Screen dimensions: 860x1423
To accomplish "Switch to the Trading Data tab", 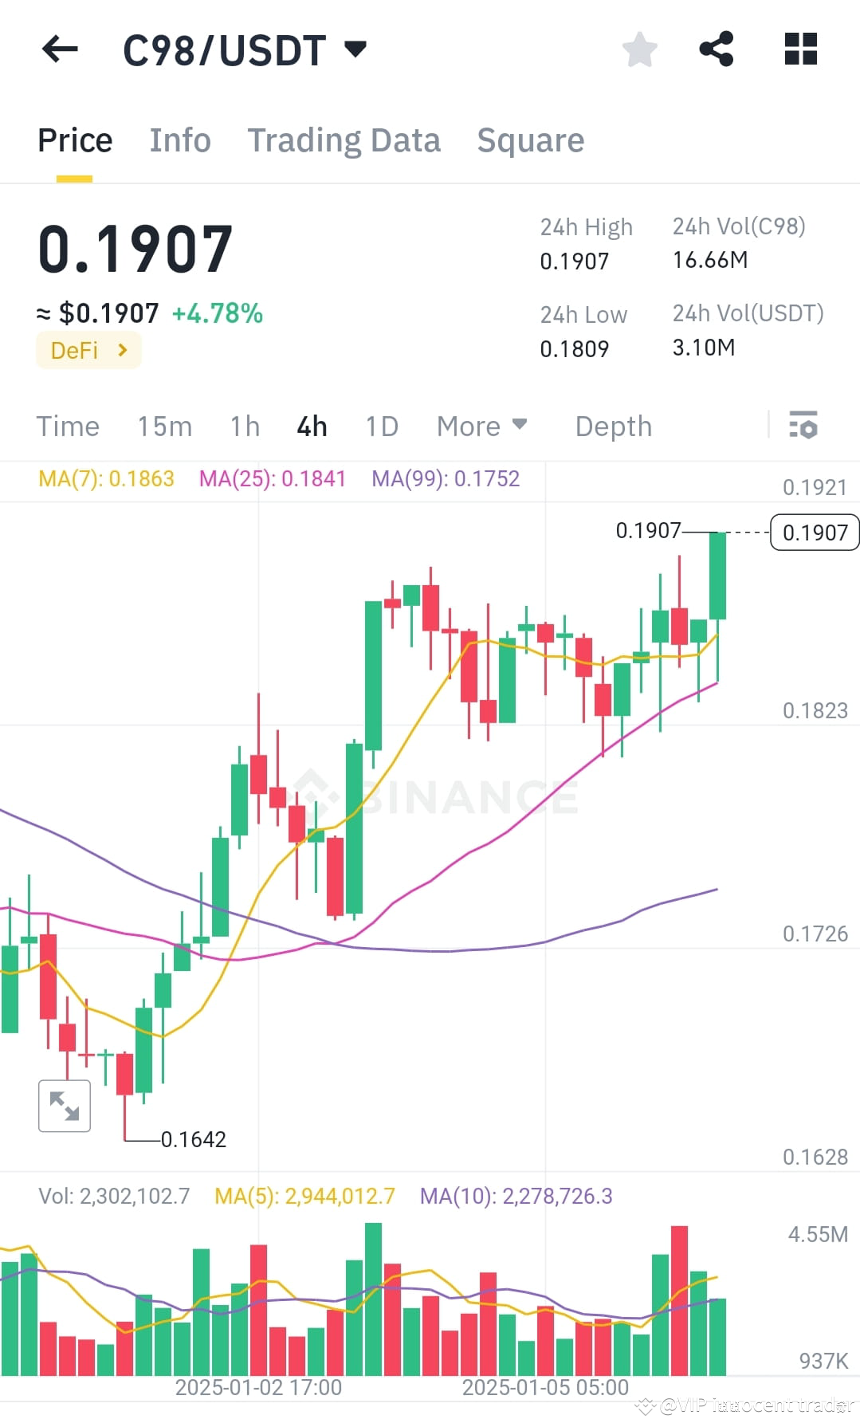I will 344,140.
